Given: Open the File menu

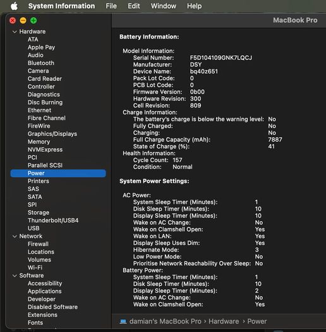Looking at the screenshot, I should pyautogui.click(x=111, y=6).
